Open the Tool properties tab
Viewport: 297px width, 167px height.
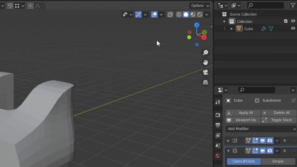click(x=218, y=102)
